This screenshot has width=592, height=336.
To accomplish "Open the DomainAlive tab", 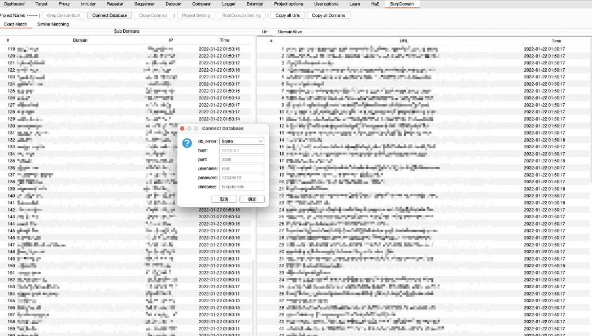I will coord(290,32).
